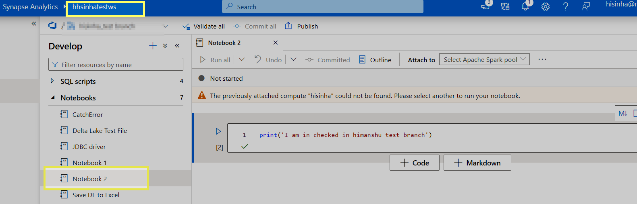Expand all Develop groups
This screenshot has height=204, width=637.
point(165,46)
